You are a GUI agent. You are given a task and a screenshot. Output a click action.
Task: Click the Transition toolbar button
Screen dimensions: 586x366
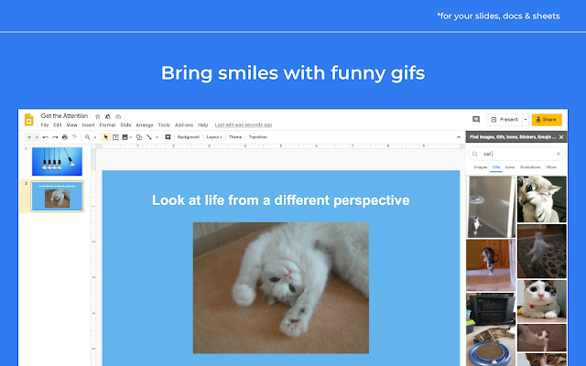point(258,137)
